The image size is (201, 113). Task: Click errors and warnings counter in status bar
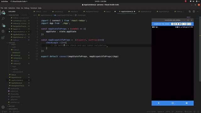[x=16, y=112]
